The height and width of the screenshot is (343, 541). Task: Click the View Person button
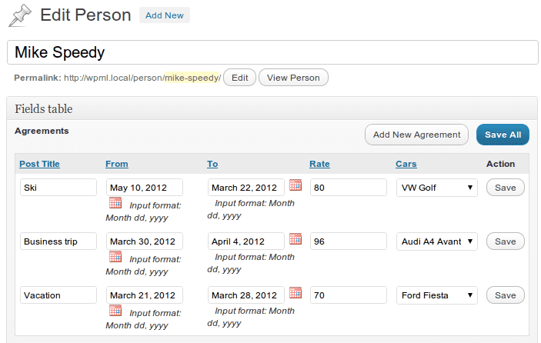click(293, 78)
